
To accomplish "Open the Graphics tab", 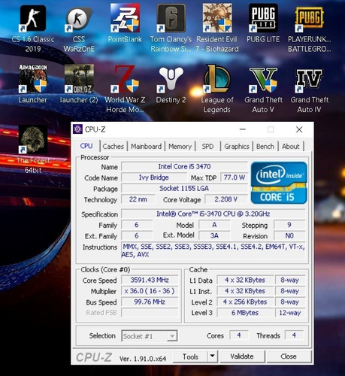I will pos(237,147).
